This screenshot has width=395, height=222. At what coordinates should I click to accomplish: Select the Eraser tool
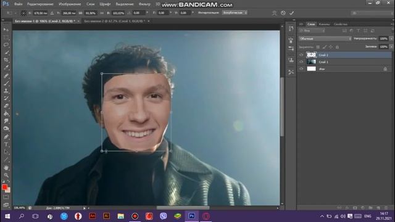coord(6,106)
